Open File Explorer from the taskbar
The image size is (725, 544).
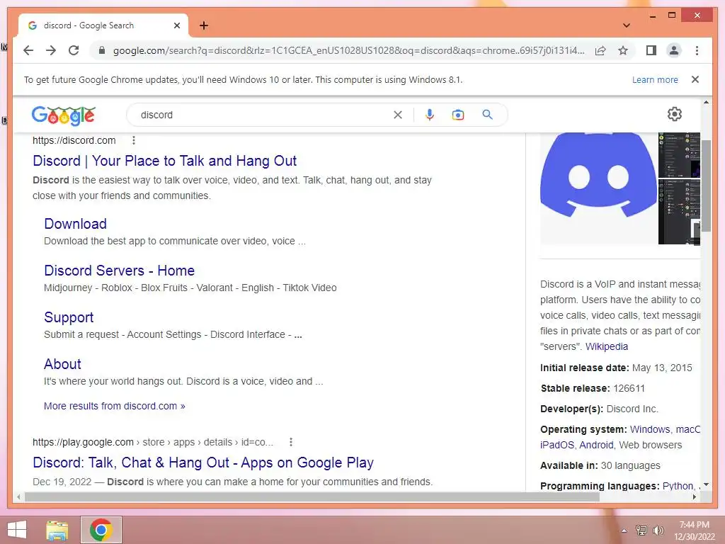click(57, 530)
